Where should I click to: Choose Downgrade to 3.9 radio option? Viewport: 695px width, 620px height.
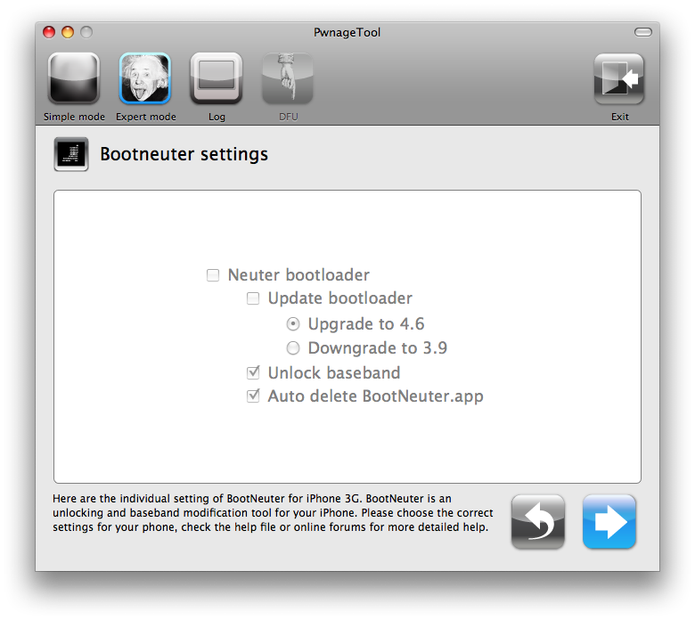point(293,348)
